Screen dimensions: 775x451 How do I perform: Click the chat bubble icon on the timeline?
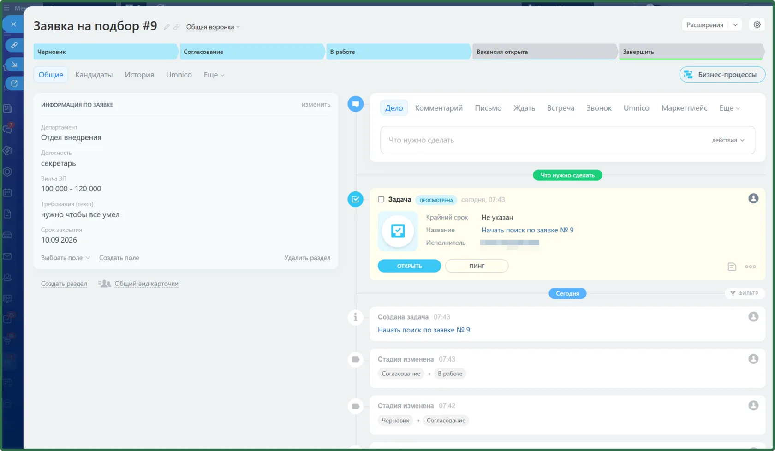[x=355, y=104]
